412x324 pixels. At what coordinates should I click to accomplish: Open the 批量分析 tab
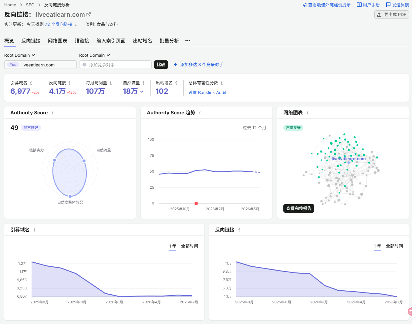(169, 41)
